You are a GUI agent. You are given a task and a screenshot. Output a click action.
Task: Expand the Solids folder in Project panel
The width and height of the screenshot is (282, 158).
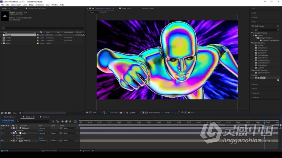(x=2, y=43)
